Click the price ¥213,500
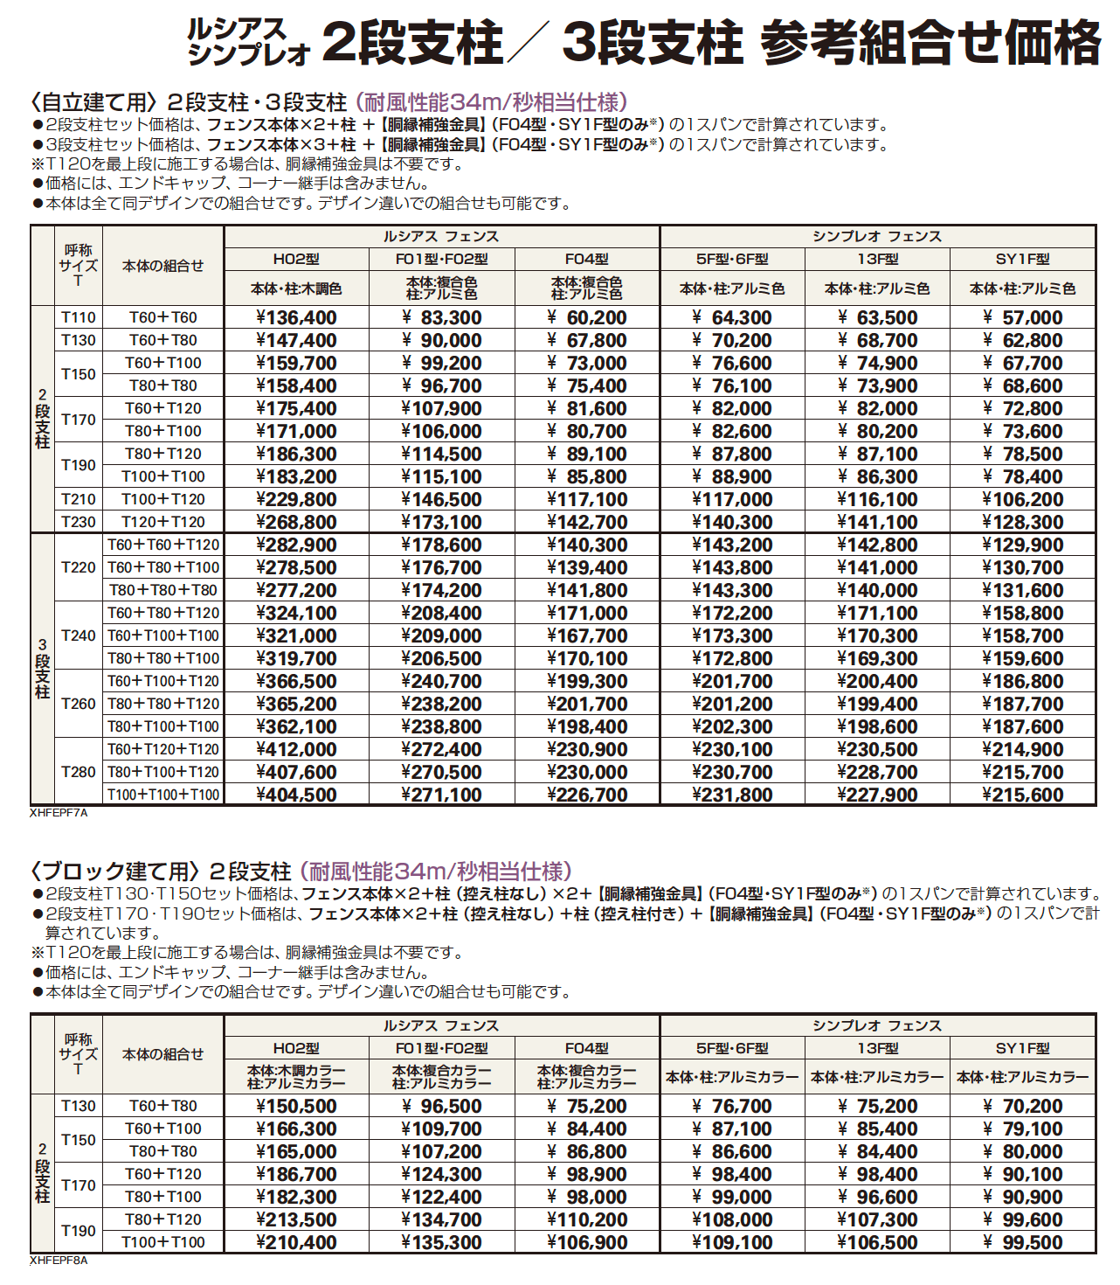This screenshot has width=1120, height=1285. [296, 1219]
